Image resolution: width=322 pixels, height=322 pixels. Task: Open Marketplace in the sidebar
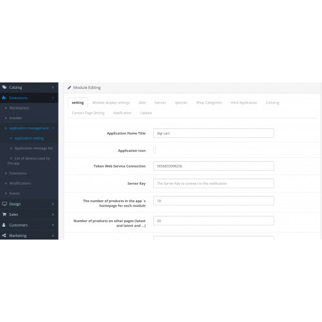19,108
